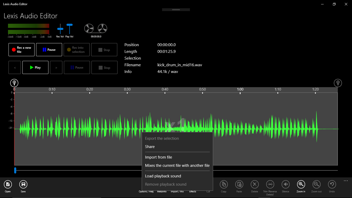Click the filename kick_drum_in_mid16.wav

coord(180,65)
